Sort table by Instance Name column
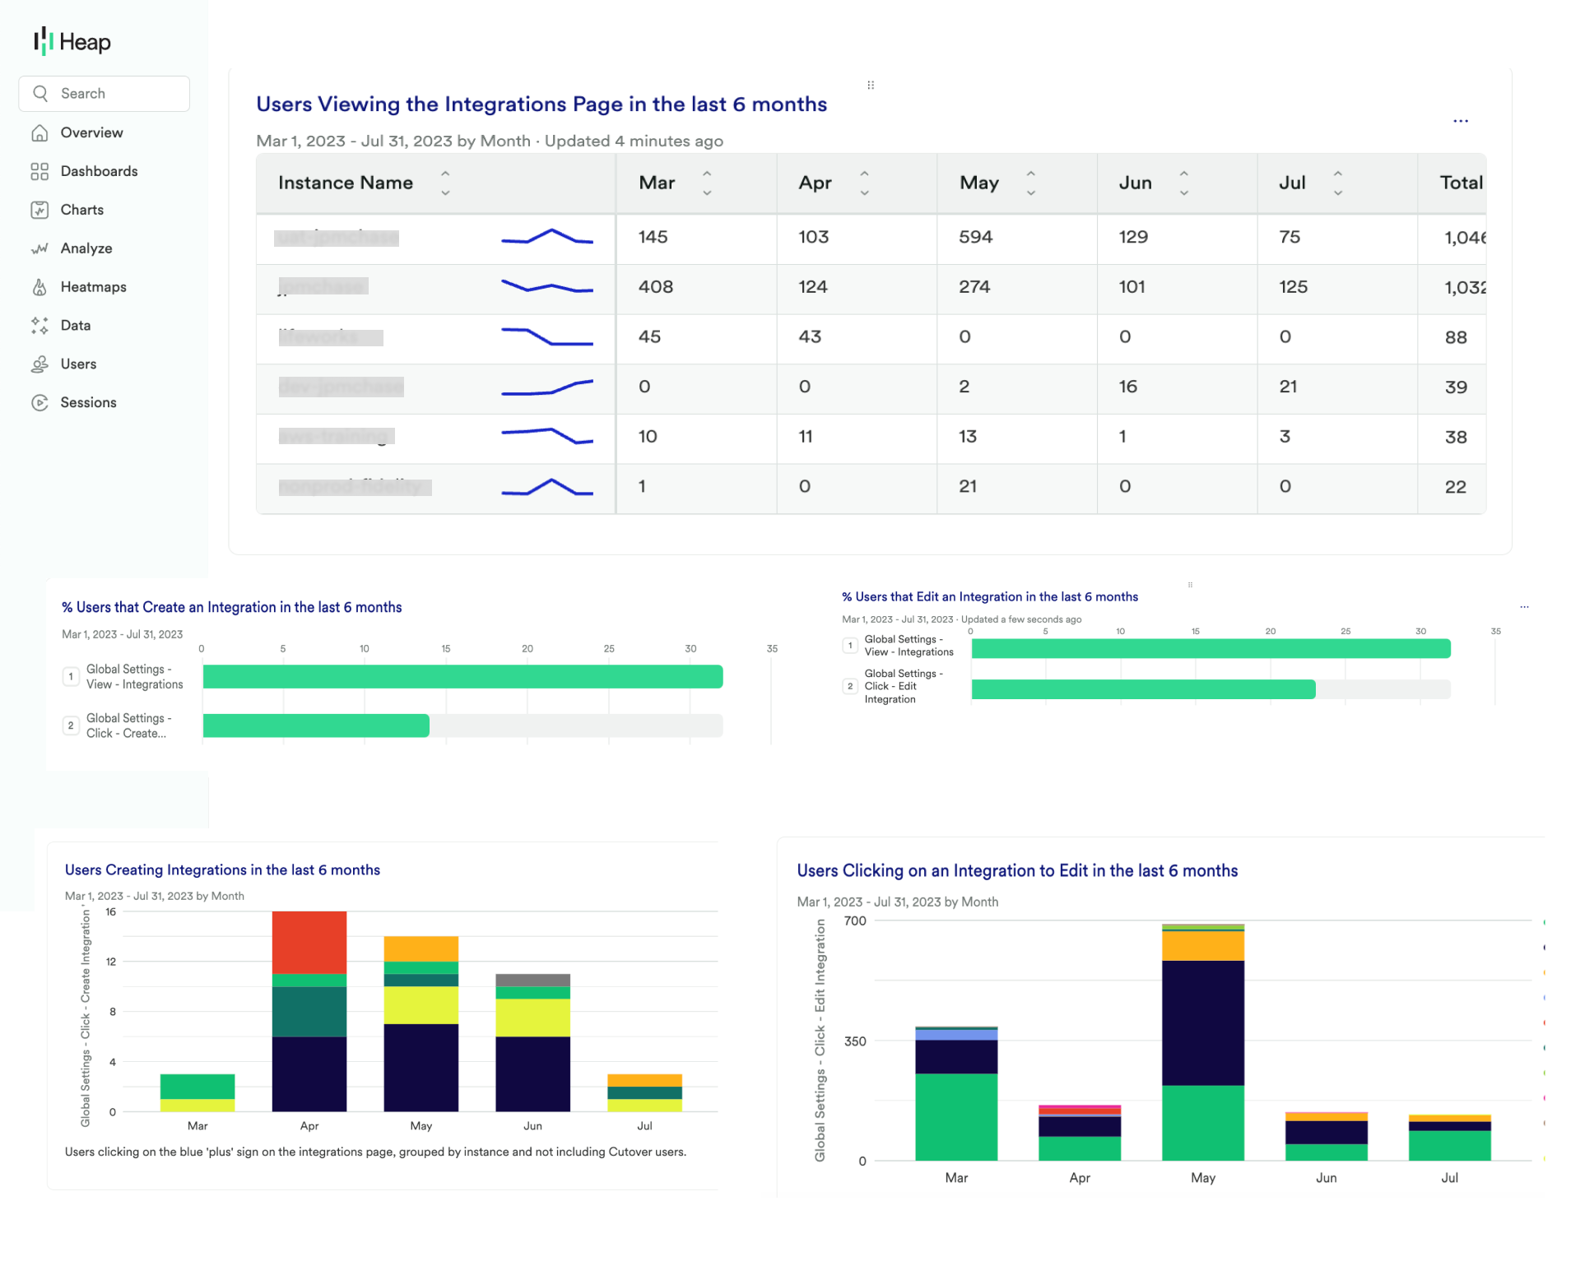The image size is (1580, 1261). [x=445, y=183]
